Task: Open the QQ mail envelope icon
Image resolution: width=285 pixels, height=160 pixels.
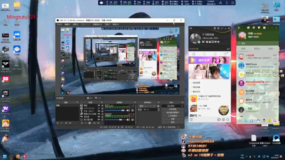Action: click(x=248, y=28)
